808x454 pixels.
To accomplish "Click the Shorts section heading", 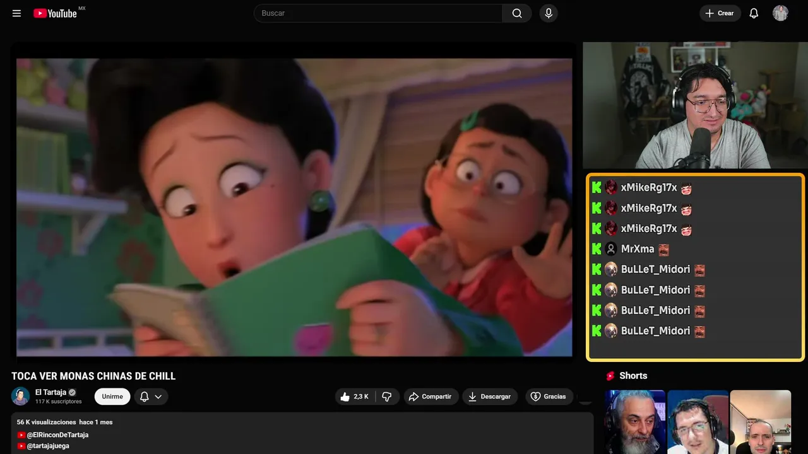I will coord(633,376).
